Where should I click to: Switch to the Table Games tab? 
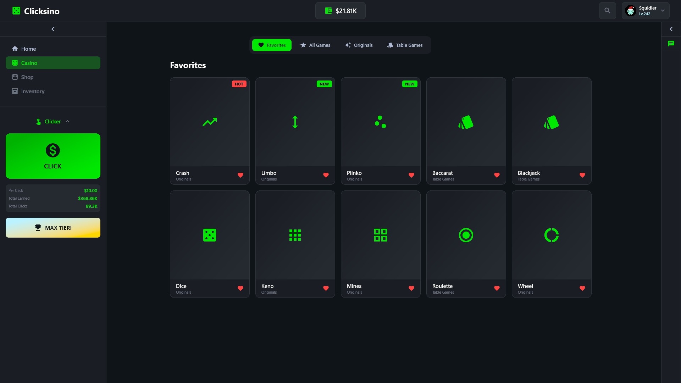pos(405,45)
